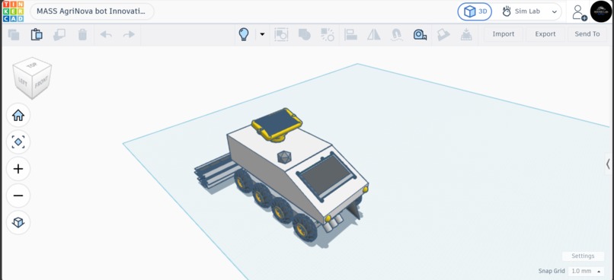Open the MASS Lab profile avatar

[x=601, y=11]
